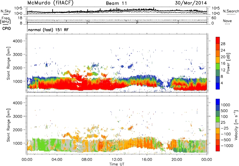Click Velocity segment between 500 and 1000
Viewport: 239px width, 166px height.
pos(218,108)
